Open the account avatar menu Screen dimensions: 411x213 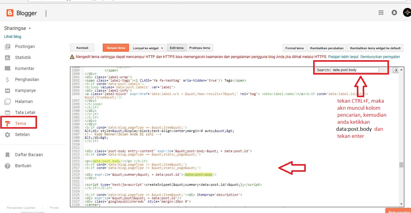click(407, 13)
